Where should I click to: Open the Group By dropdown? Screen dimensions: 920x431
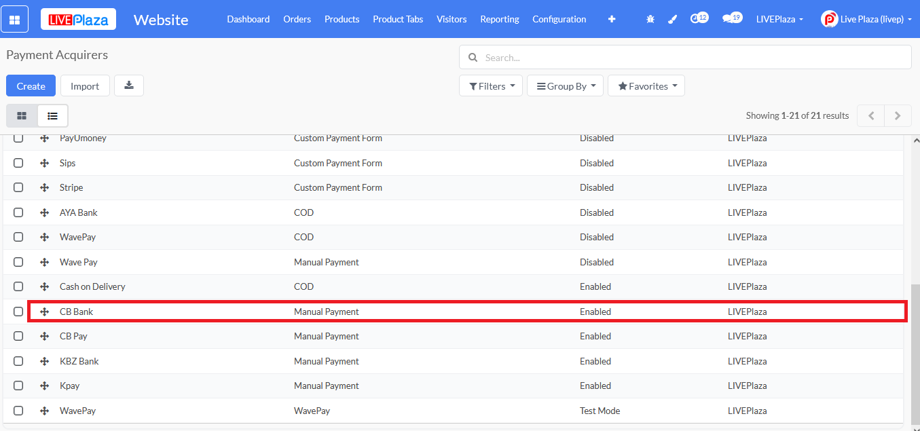coord(565,86)
